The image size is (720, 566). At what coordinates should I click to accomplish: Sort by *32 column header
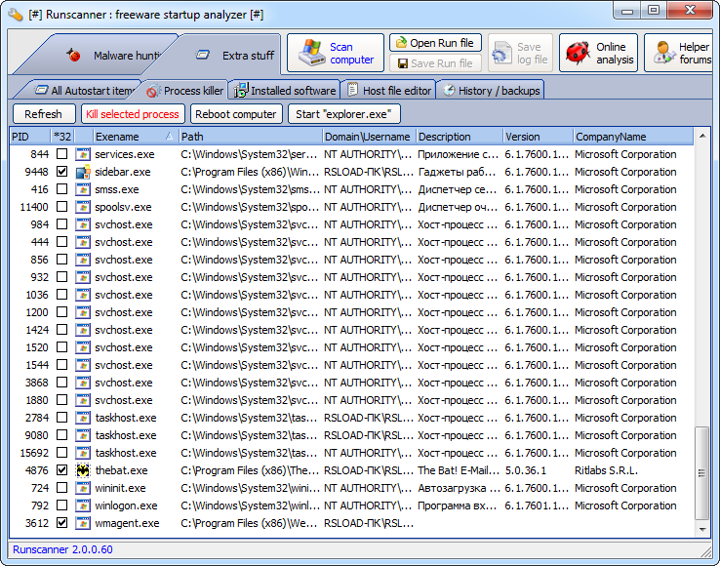pyautogui.click(x=62, y=137)
